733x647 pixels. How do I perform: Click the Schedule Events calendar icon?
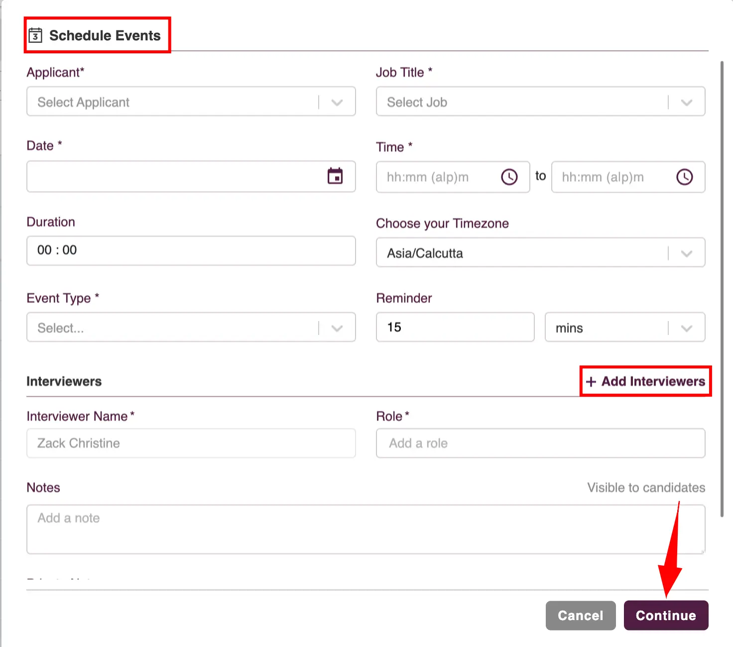point(35,35)
